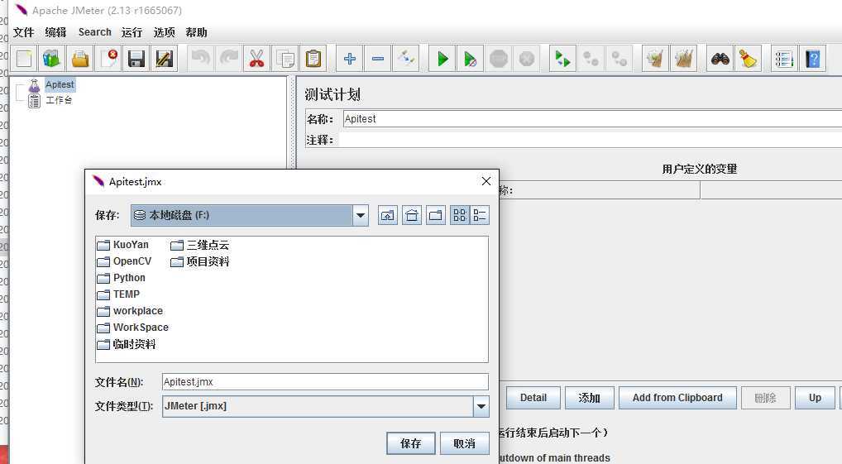Click Create New Folder icon in dialog
The height and width of the screenshot is (464, 842).
click(436, 215)
